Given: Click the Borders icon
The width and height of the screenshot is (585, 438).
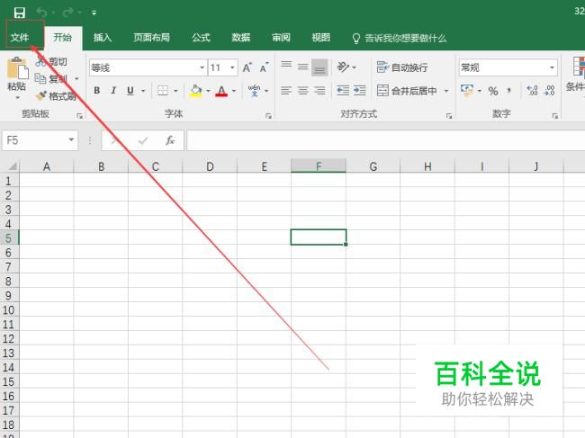Looking at the screenshot, I should 163,91.
